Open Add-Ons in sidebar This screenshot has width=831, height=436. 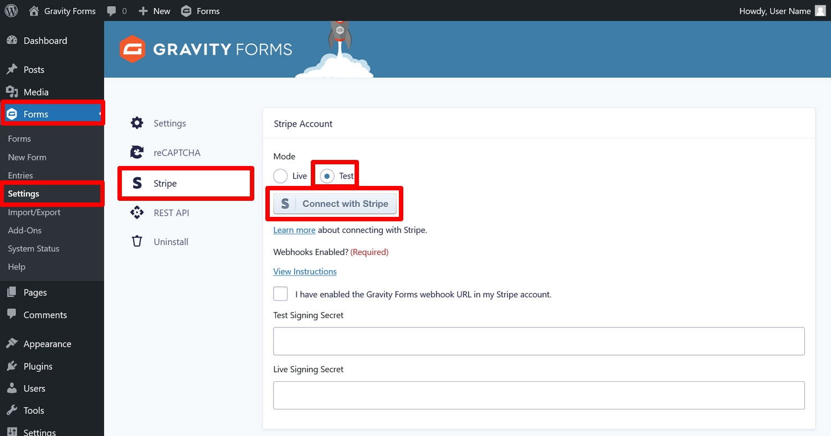(x=25, y=230)
